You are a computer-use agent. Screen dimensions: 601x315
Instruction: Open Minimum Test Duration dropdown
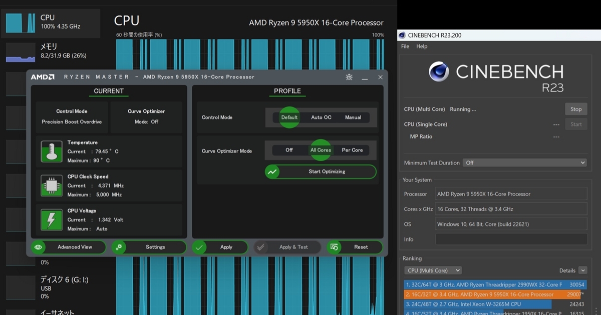point(525,162)
